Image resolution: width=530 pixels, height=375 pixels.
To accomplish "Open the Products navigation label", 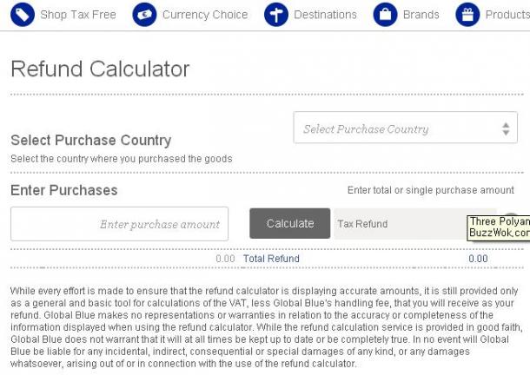I will click(507, 15).
